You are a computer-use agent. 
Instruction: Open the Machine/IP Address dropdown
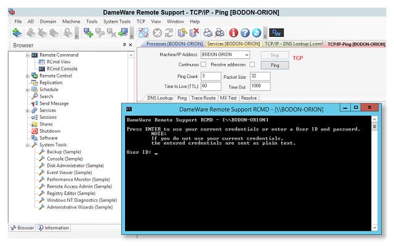pyautogui.click(x=247, y=55)
